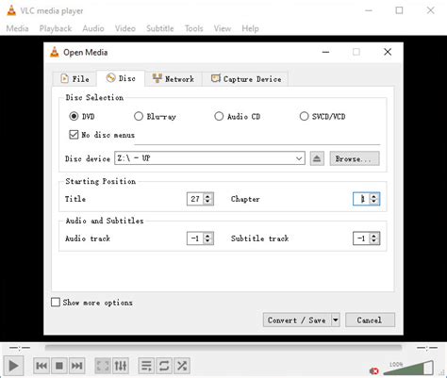Select the SVCD/VCD radio button
This screenshot has height=378, width=447.
(x=304, y=116)
